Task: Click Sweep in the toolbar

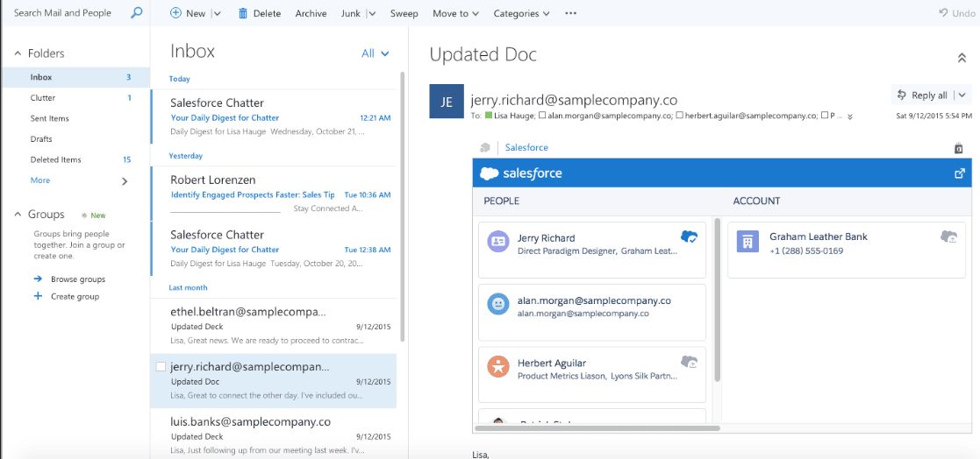Action: click(404, 13)
